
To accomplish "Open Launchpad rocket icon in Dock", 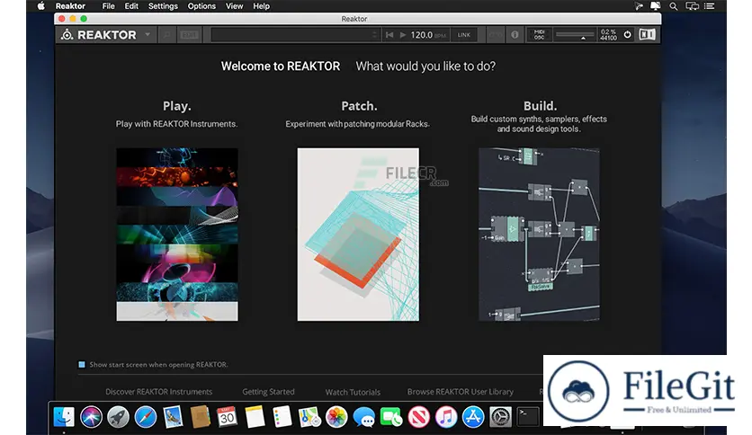I will [119, 417].
